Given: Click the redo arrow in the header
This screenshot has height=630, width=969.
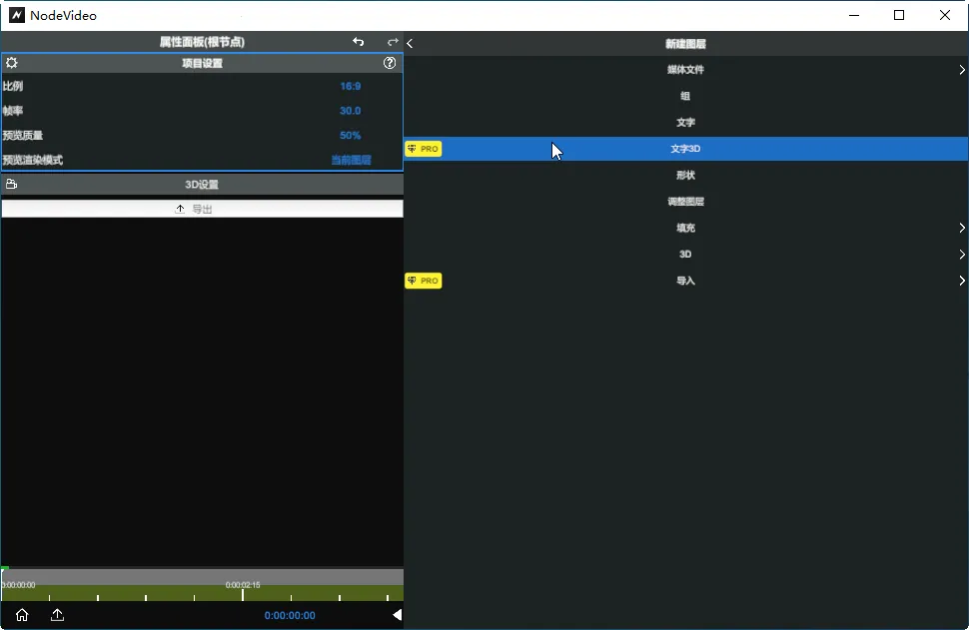Looking at the screenshot, I should [x=392, y=42].
